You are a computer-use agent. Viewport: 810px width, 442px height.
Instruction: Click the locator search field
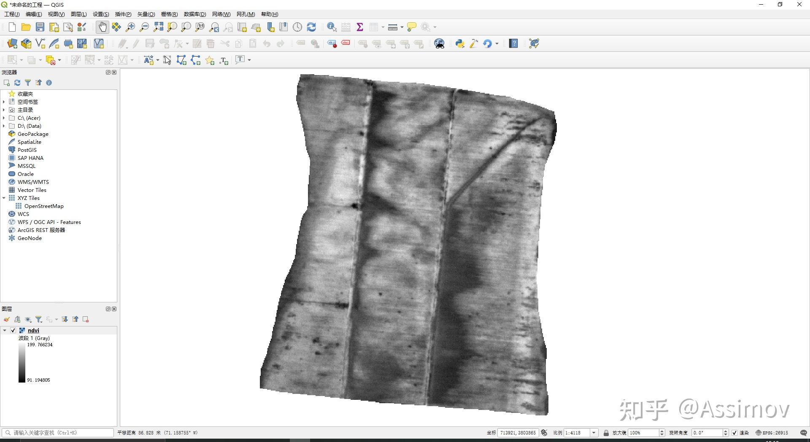[x=59, y=433]
